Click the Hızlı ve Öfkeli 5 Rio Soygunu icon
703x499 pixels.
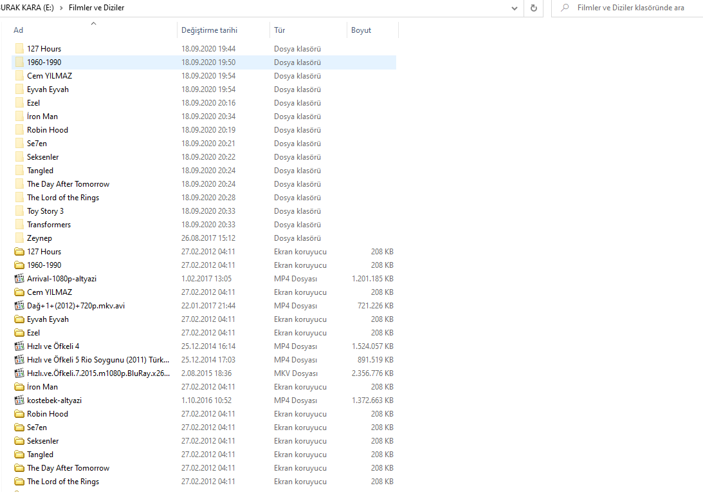coord(19,360)
